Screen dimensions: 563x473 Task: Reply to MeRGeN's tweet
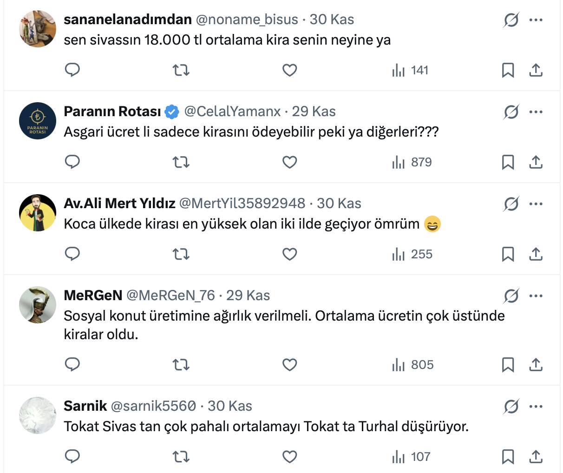72,365
